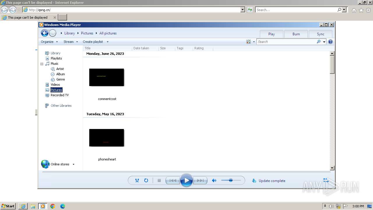Expand the View options dropdown arrow
This screenshot has height=210, width=373.
(254, 42)
